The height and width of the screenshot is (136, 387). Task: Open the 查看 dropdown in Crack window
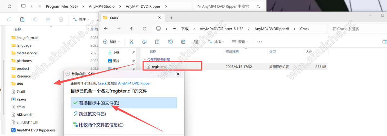(240, 42)
